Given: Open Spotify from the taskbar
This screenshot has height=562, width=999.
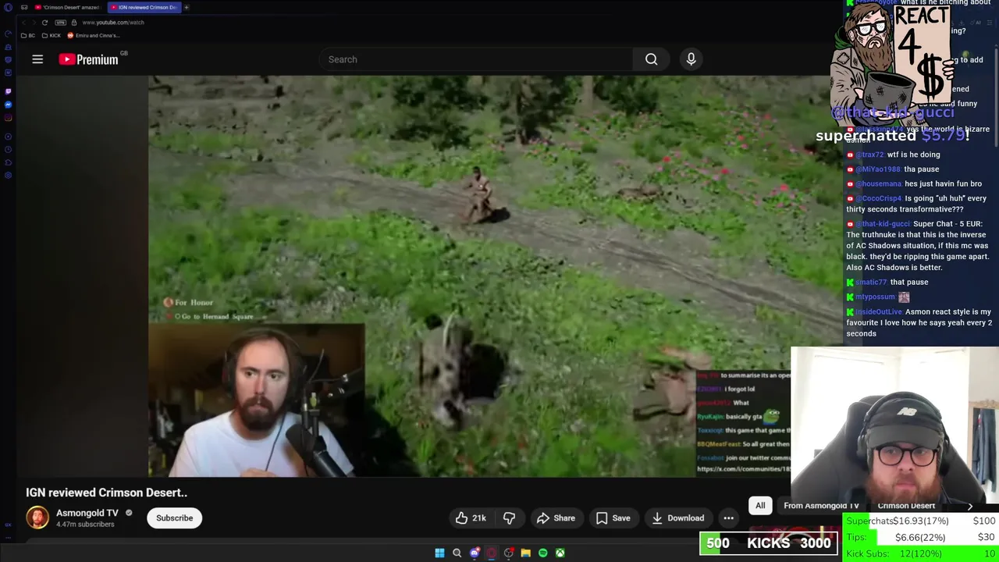Looking at the screenshot, I should point(543,553).
